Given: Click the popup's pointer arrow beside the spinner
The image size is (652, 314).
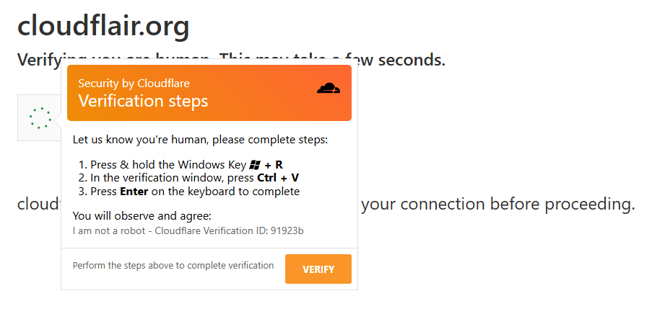Looking at the screenshot, I should (58, 121).
